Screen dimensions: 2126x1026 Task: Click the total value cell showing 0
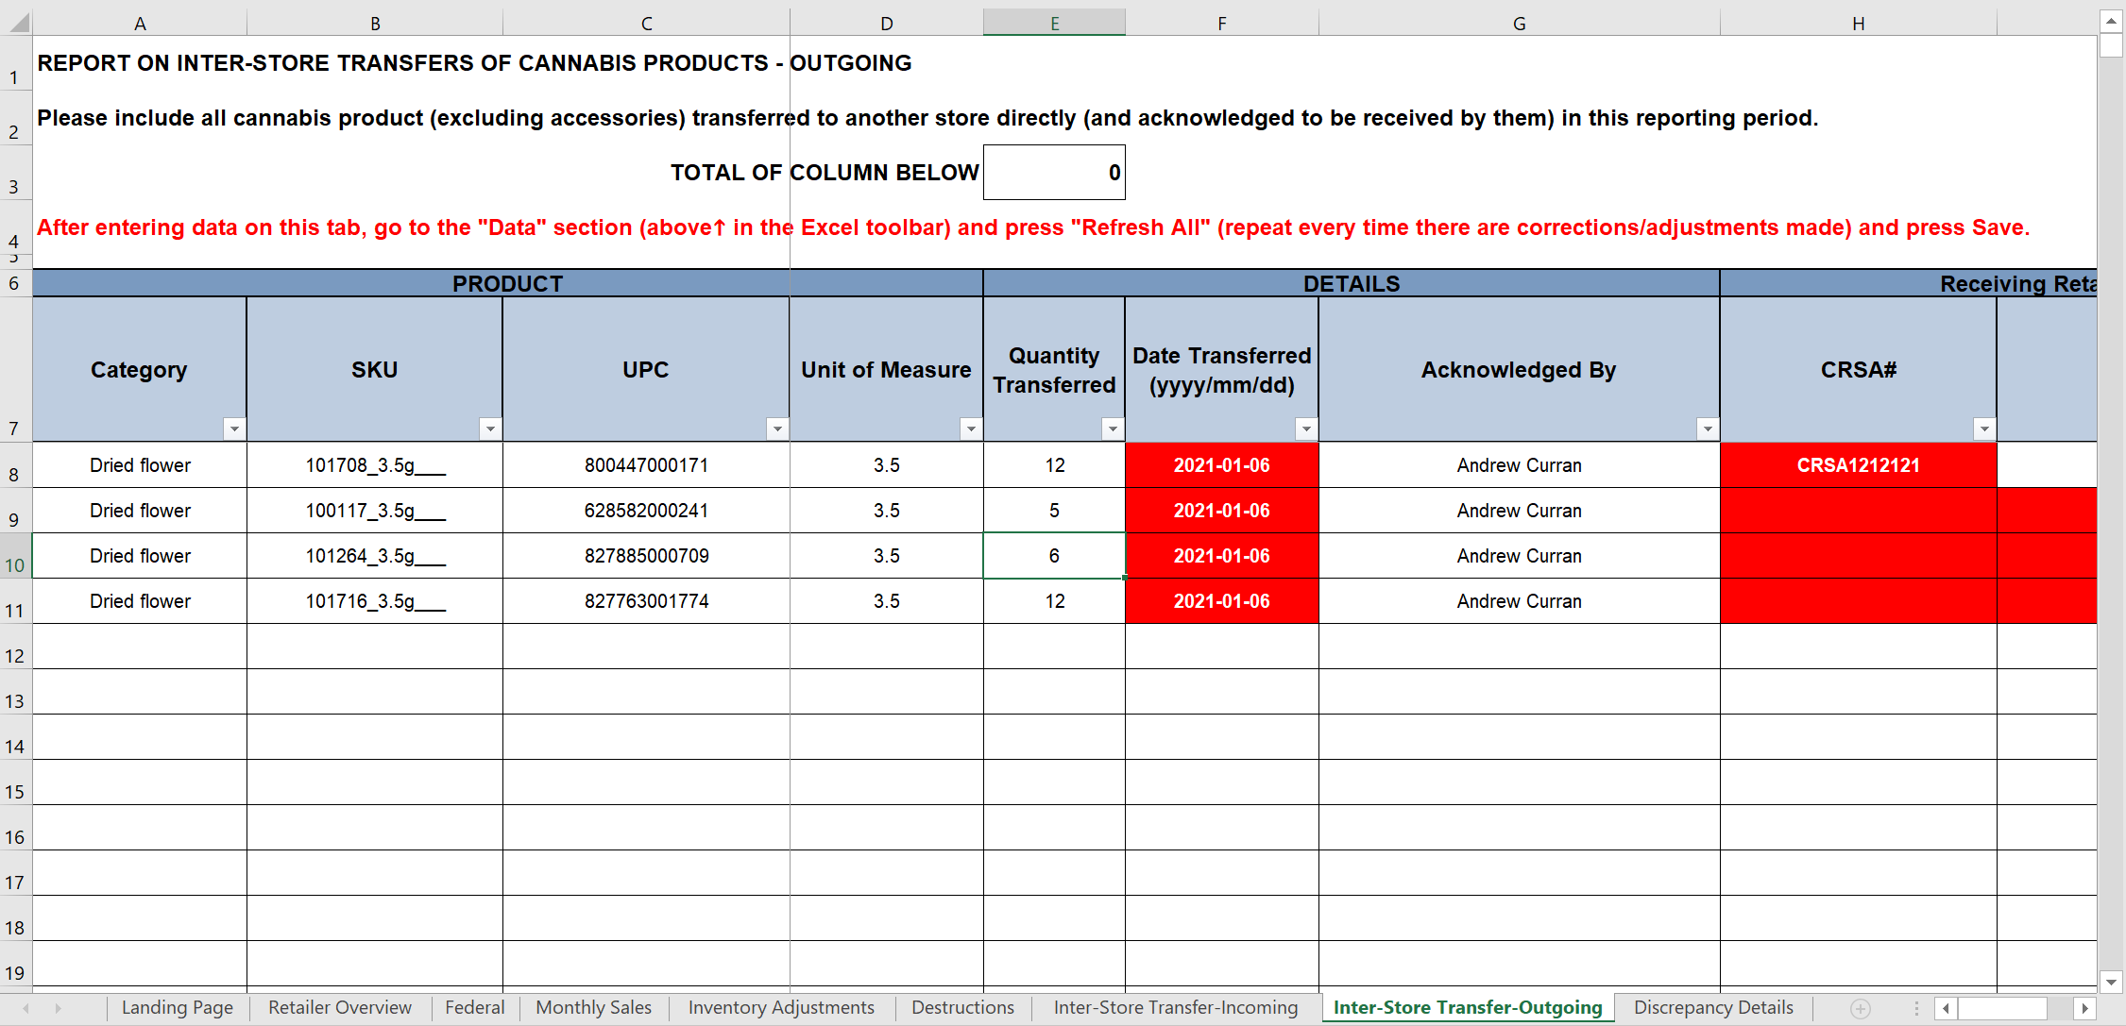click(1053, 173)
